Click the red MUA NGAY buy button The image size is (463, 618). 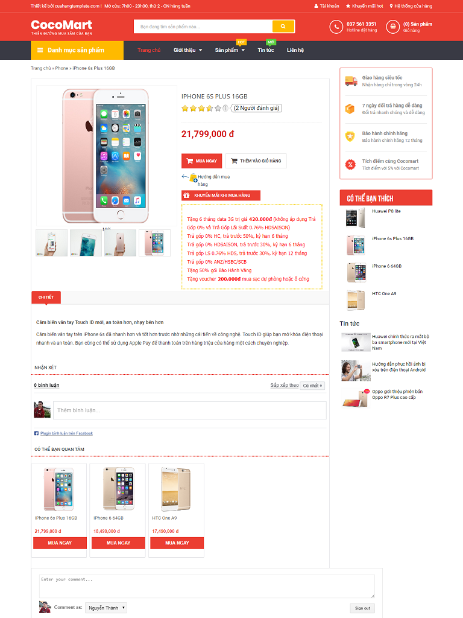(x=201, y=161)
